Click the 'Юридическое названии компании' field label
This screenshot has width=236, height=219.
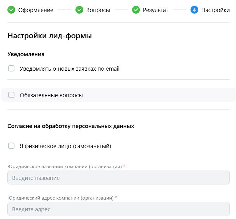tap(64, 167)
